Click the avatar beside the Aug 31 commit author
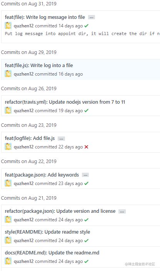This screenshot has height=271, width=160. 8,25
